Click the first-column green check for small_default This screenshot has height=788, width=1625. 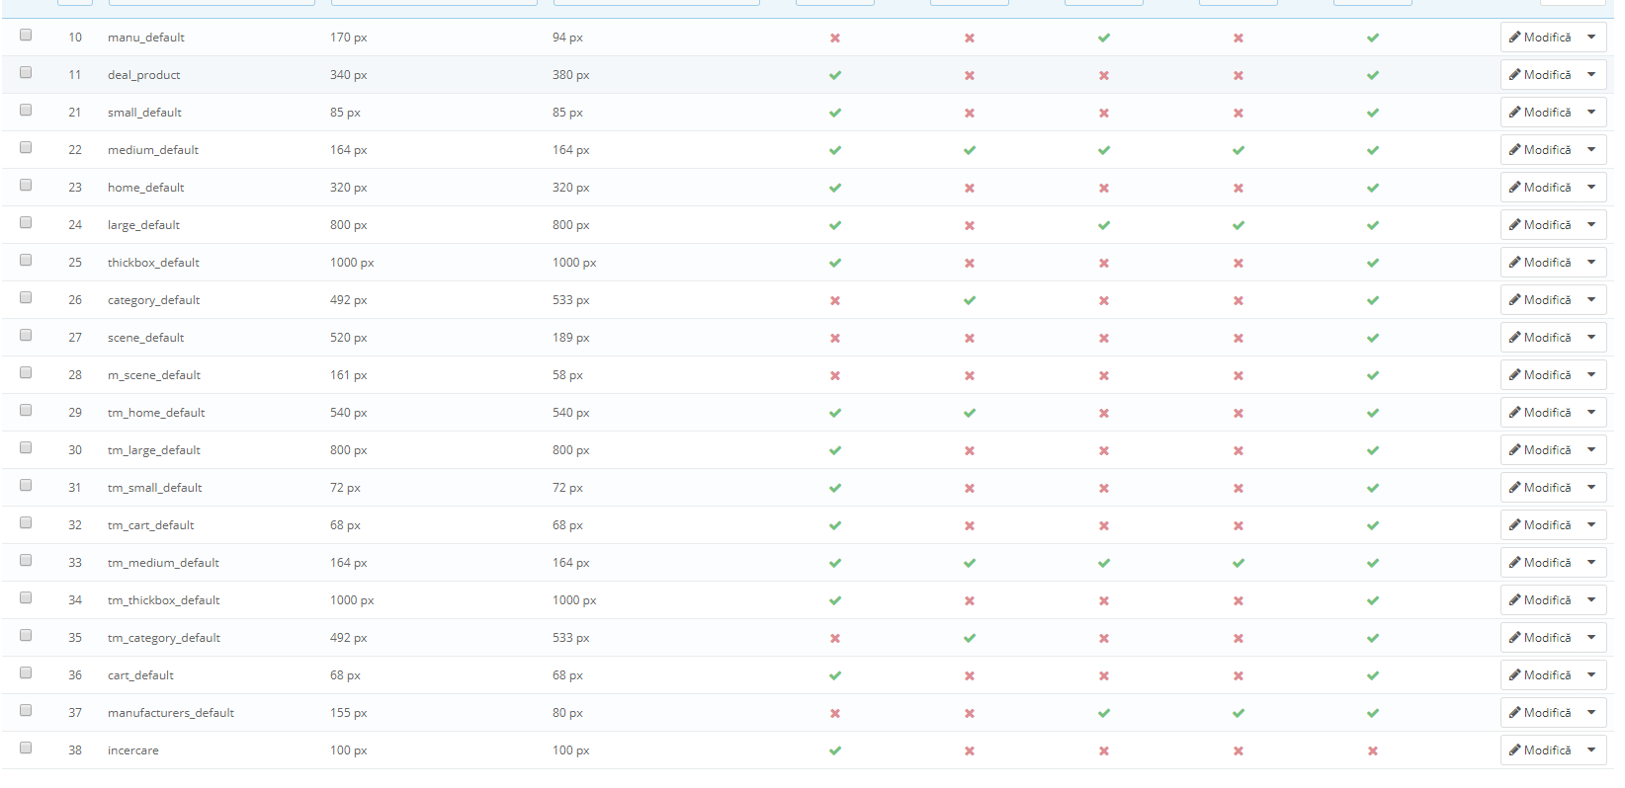pos(835,113)
